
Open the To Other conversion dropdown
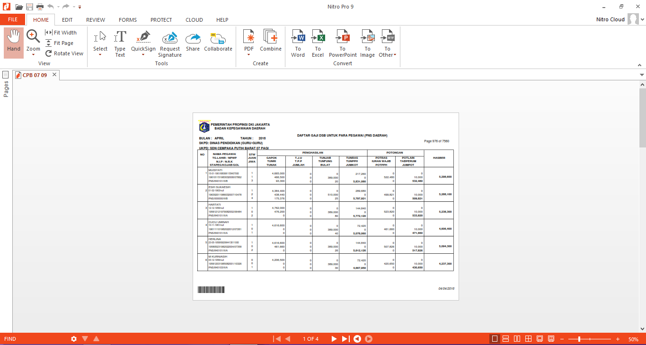pyautogui.click(x=387, y=43)
